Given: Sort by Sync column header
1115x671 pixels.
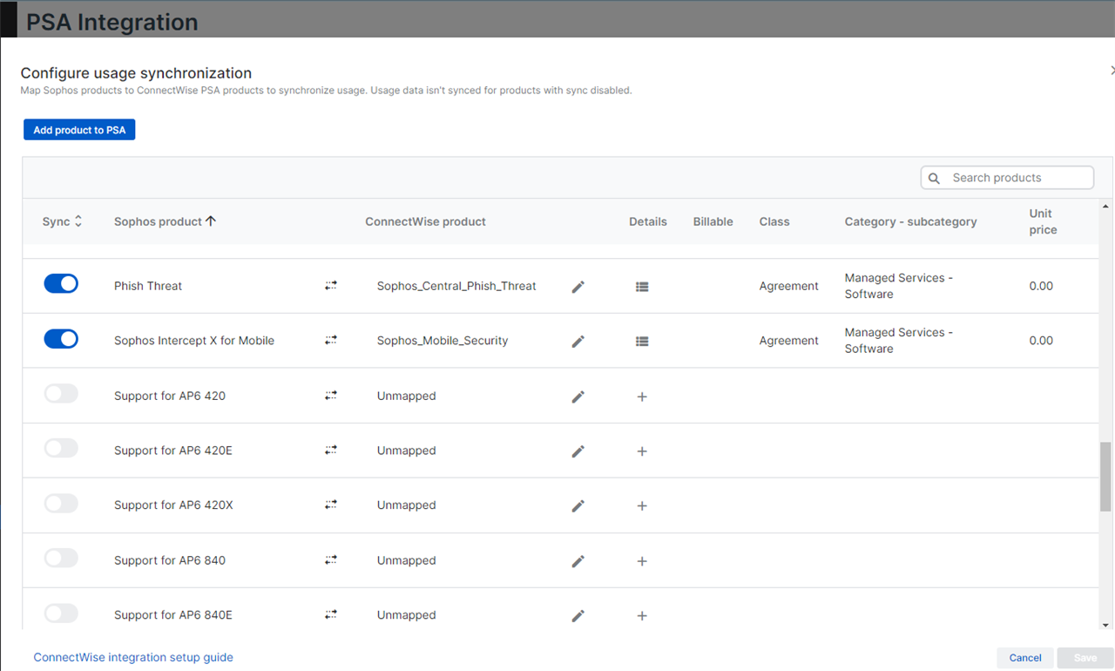Looking at the screenshot, I should [x=62, y=221].
